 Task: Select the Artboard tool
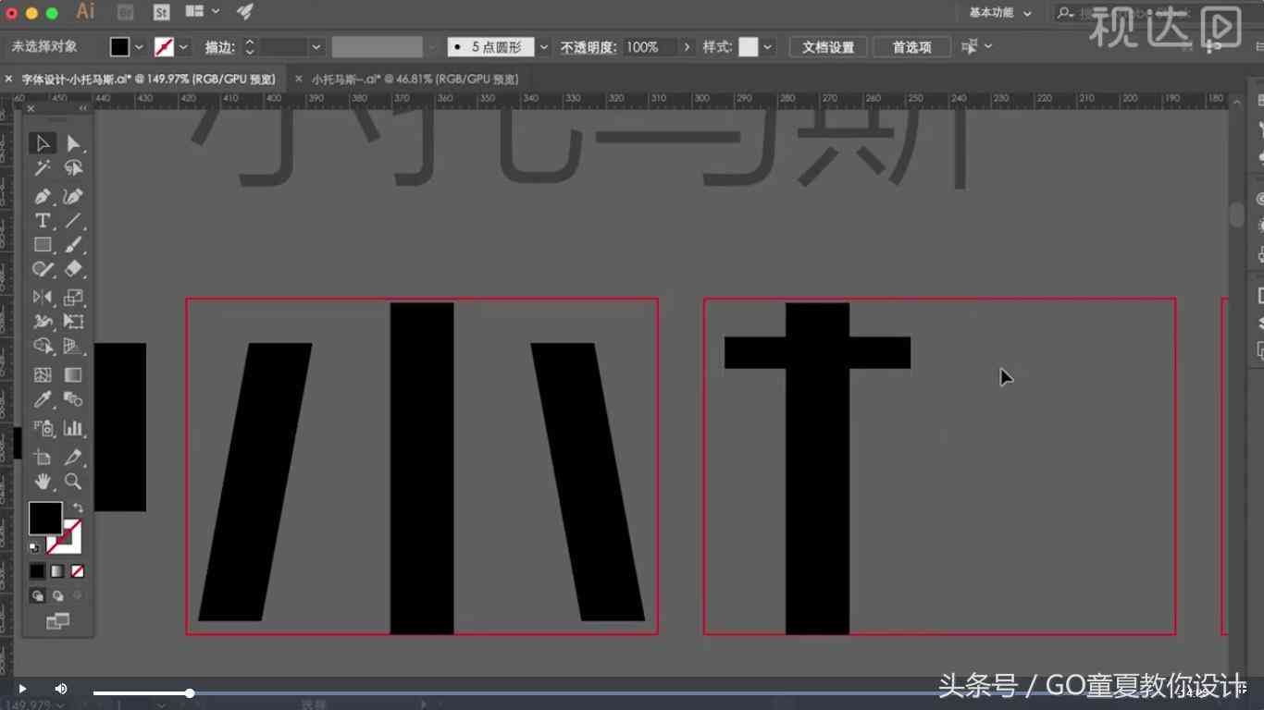click(x=43, y=457)
